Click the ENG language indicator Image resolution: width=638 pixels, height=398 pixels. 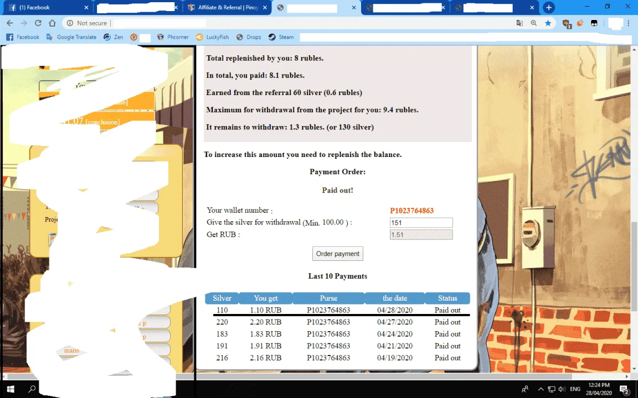point(575,389)
